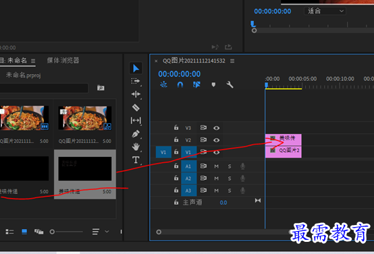Viewport: 374px width, 254px height.
Task: Toggle timeline Snap magnet icon
Action: tap(180, 84)
